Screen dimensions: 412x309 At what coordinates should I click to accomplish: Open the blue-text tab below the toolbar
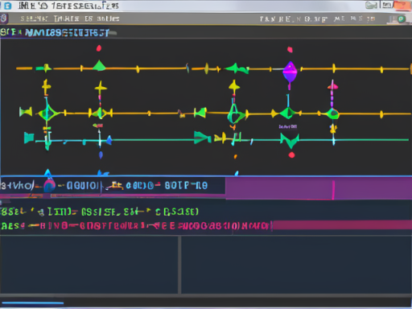point(67,33)
